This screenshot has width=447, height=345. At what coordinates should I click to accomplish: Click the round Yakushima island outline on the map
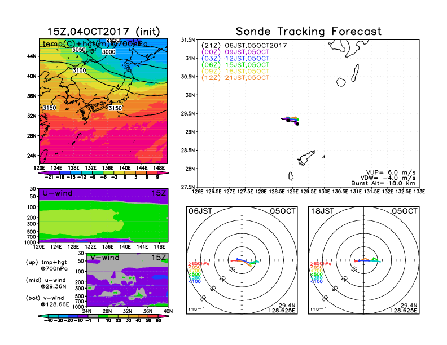341,82
